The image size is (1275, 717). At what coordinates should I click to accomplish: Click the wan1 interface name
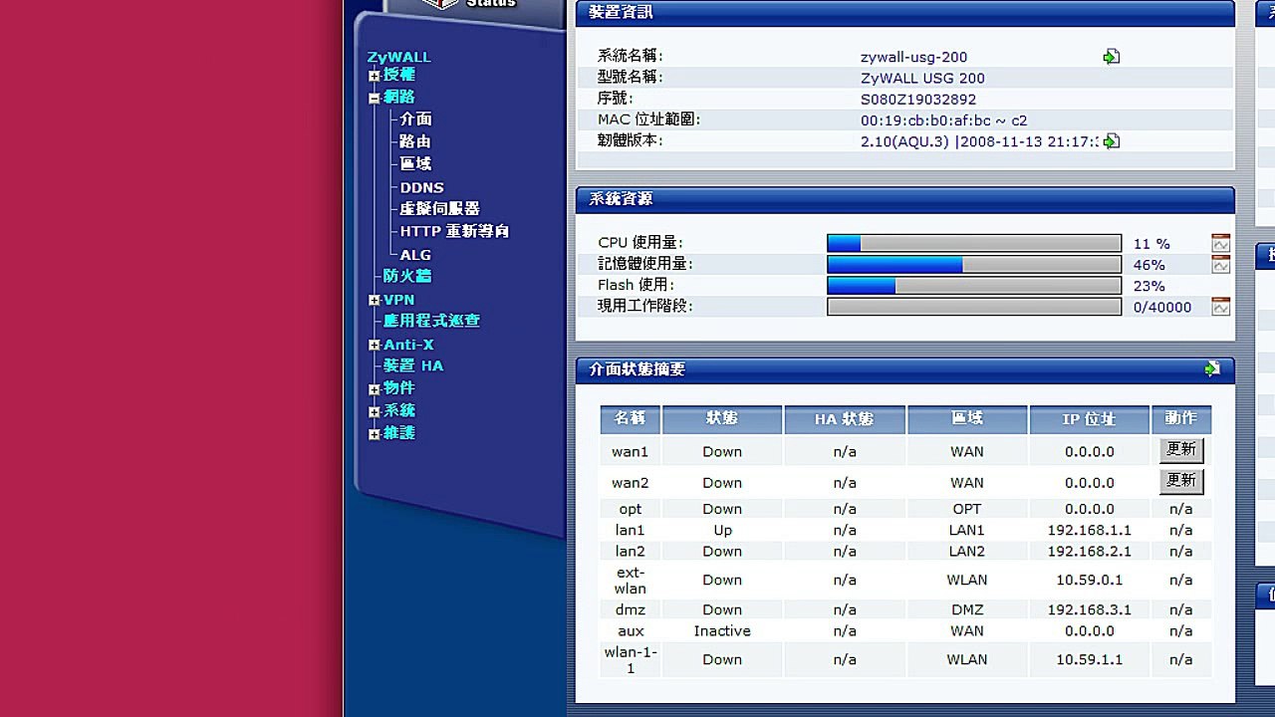[631, 451]
